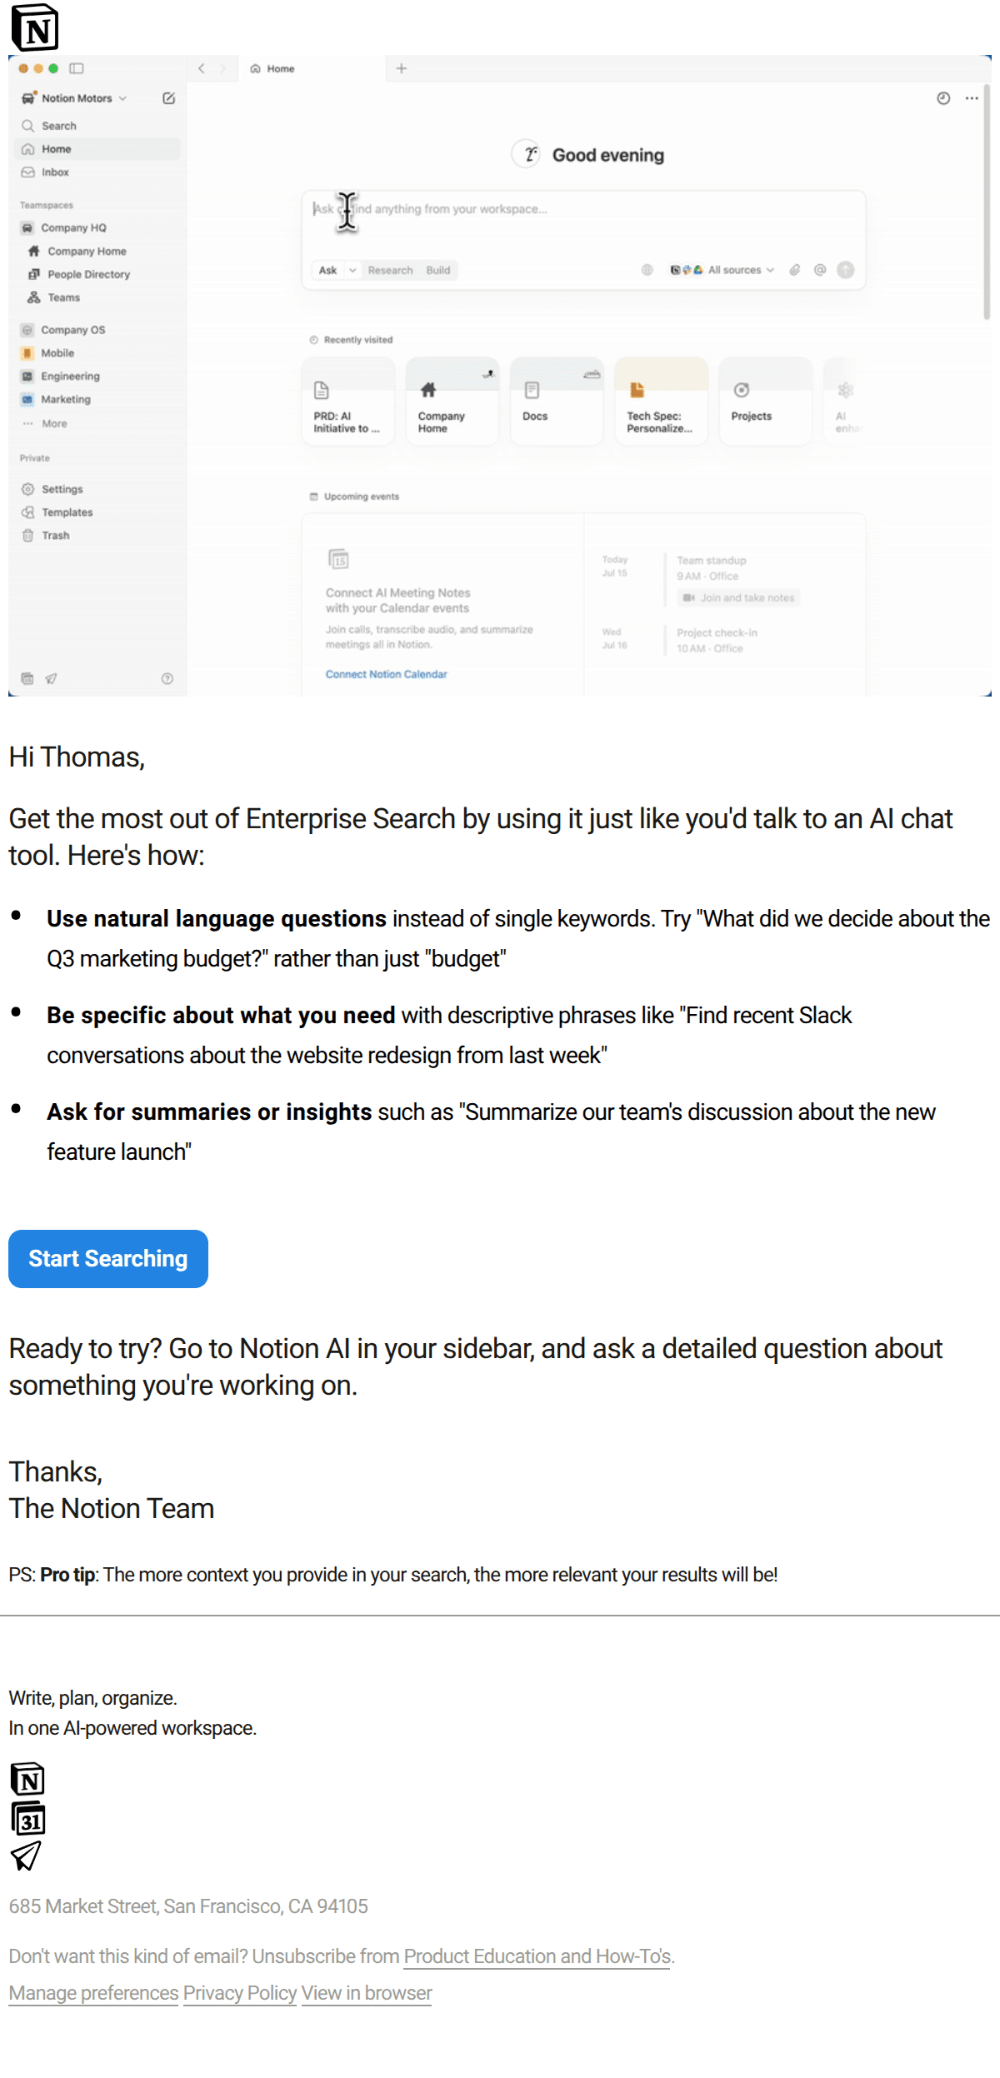Screen dimensions: 1000x2078
Task: Click the help question mark icon in sidebar
Action: coord(167,679)
